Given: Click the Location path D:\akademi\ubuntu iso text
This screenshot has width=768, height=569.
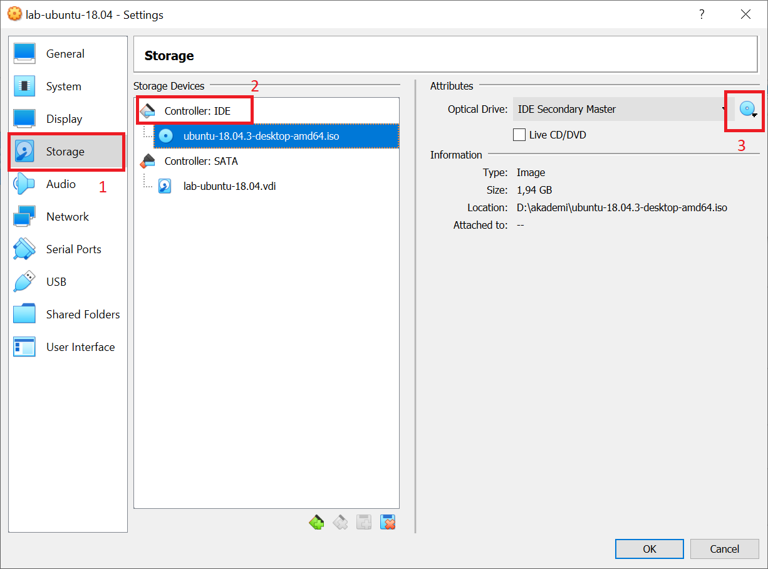Looking at the screenshot, I should click(x=622, y=207).
